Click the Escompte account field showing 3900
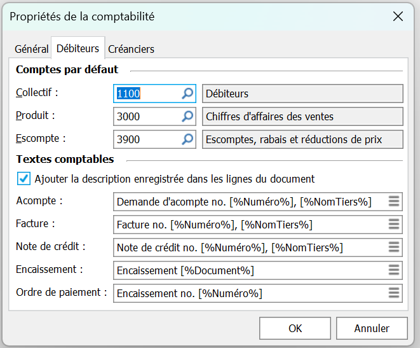The height and width of the screenshot is (348, 420). [x=147, y=139]
